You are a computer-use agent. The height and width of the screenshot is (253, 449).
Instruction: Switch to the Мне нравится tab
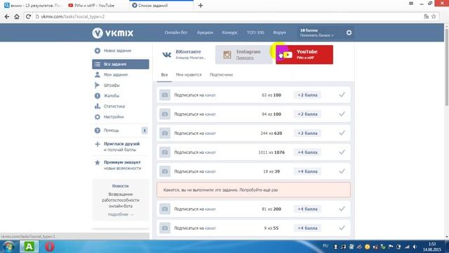(189, 75)
